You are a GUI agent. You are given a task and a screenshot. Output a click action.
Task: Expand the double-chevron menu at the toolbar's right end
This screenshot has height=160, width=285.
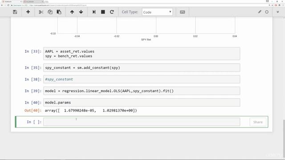(x=278, y=12)
